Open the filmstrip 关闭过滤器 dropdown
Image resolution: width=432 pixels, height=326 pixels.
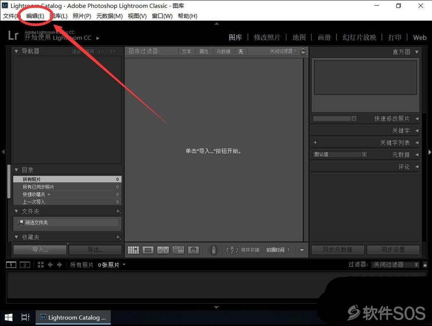tap(395, 265)
